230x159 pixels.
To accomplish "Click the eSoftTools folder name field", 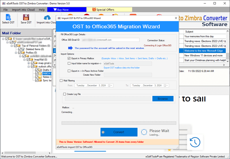I will (x=128, y=64).
